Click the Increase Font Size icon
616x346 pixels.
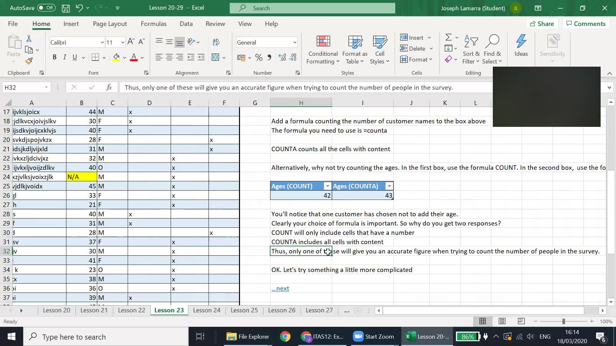click(x=130, y=41)
